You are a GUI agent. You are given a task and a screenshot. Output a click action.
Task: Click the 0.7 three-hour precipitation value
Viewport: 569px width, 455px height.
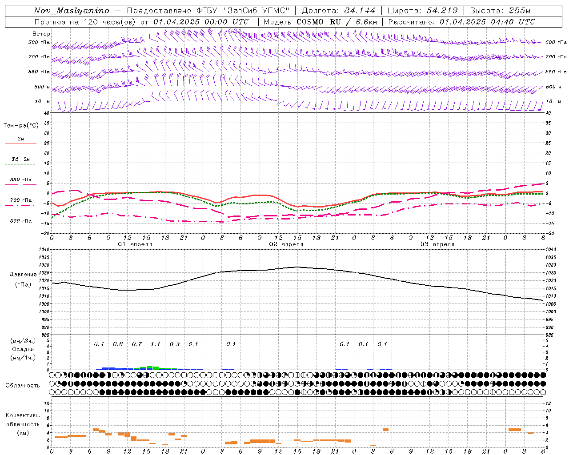[x=136, y=344]
